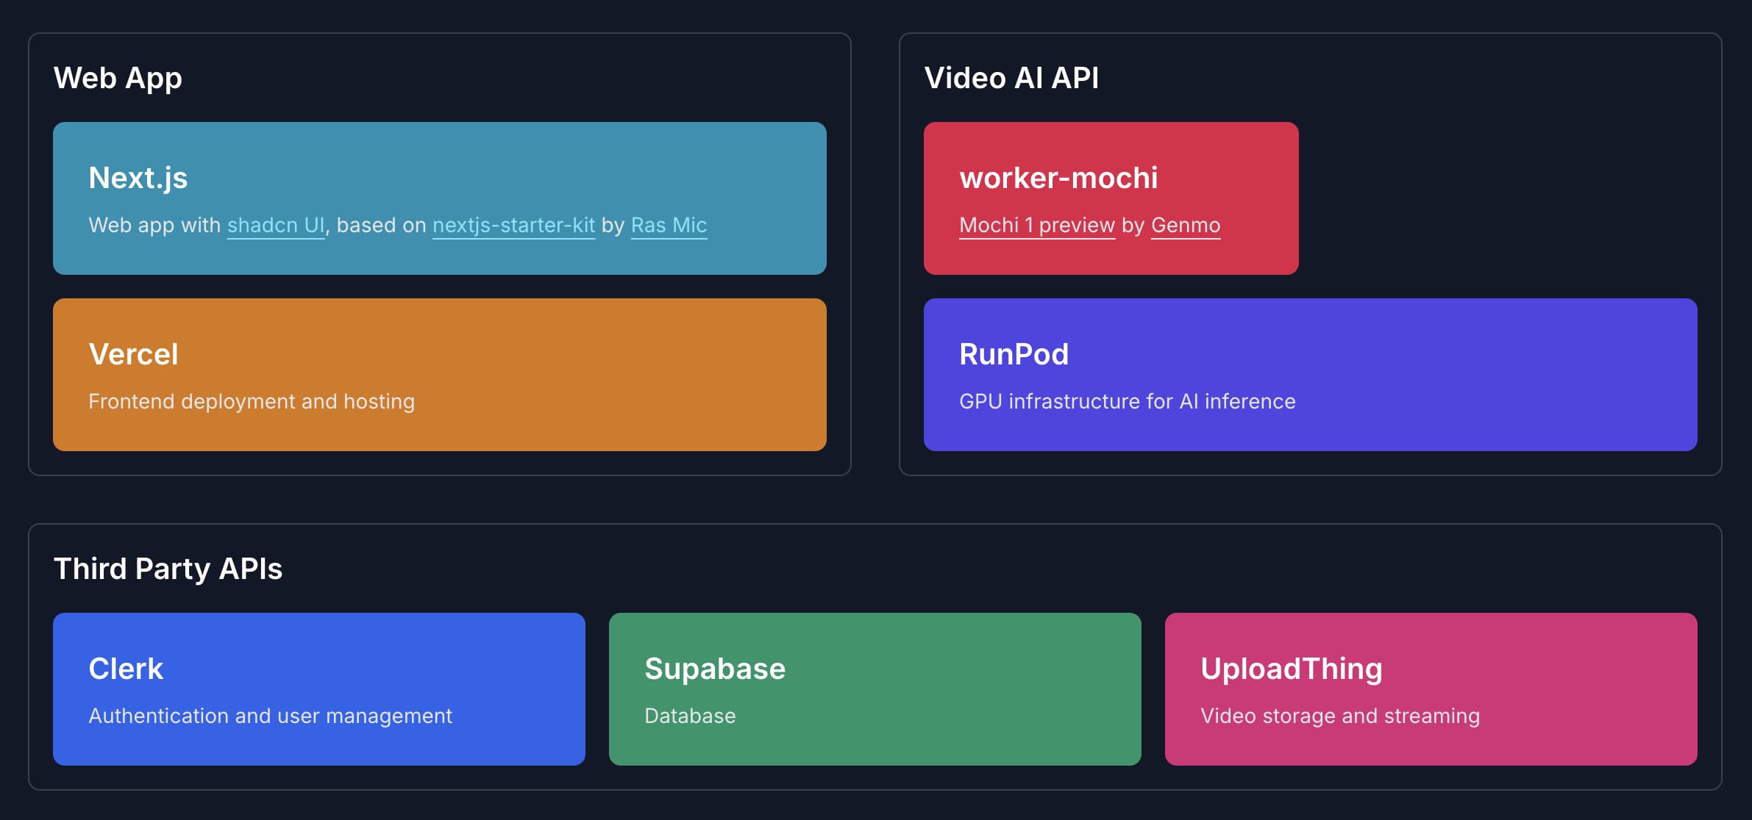Select the Clerk card heading
This screenshot has width=1752, height=820.
click(126, 669)
